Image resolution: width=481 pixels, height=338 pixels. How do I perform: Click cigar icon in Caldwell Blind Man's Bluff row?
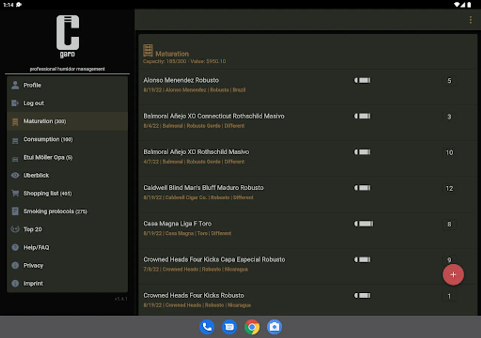[x=362, y=188]
